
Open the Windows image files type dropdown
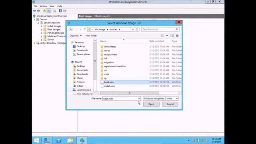(x=160, y=98)
